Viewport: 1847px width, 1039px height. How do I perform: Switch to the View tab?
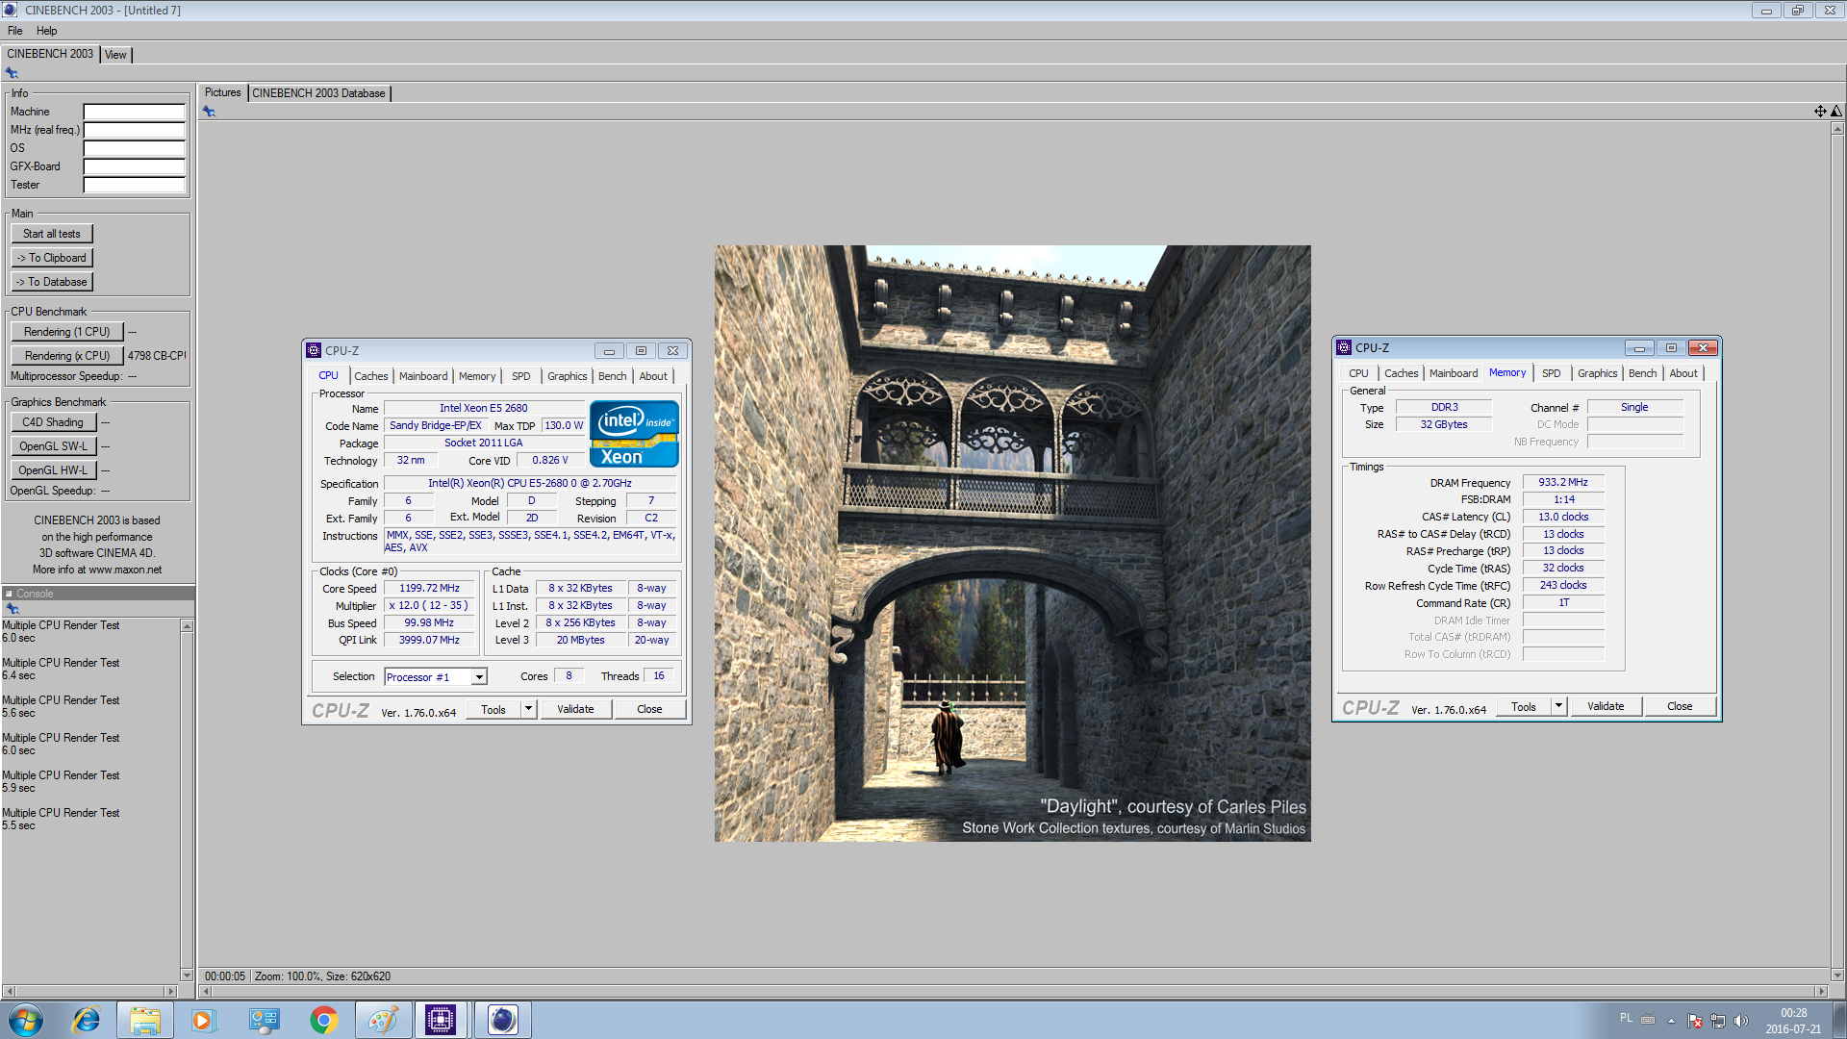[x=115, y=55]
